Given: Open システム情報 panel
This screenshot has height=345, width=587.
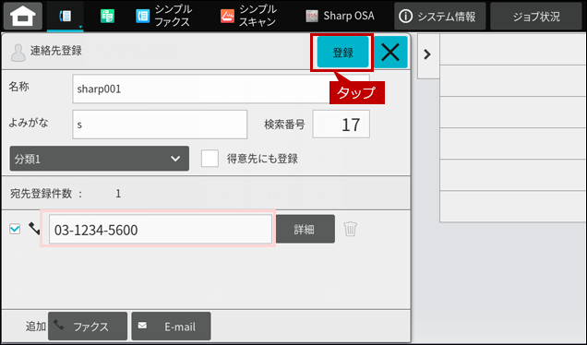Looking at the screenshot, I should pyautogui.click(x=440, y=16).
